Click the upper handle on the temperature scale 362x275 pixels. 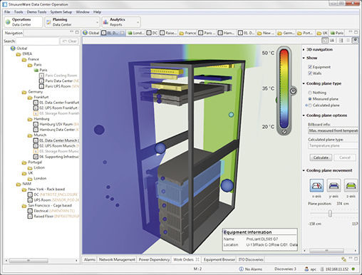(x=293, y=90)
